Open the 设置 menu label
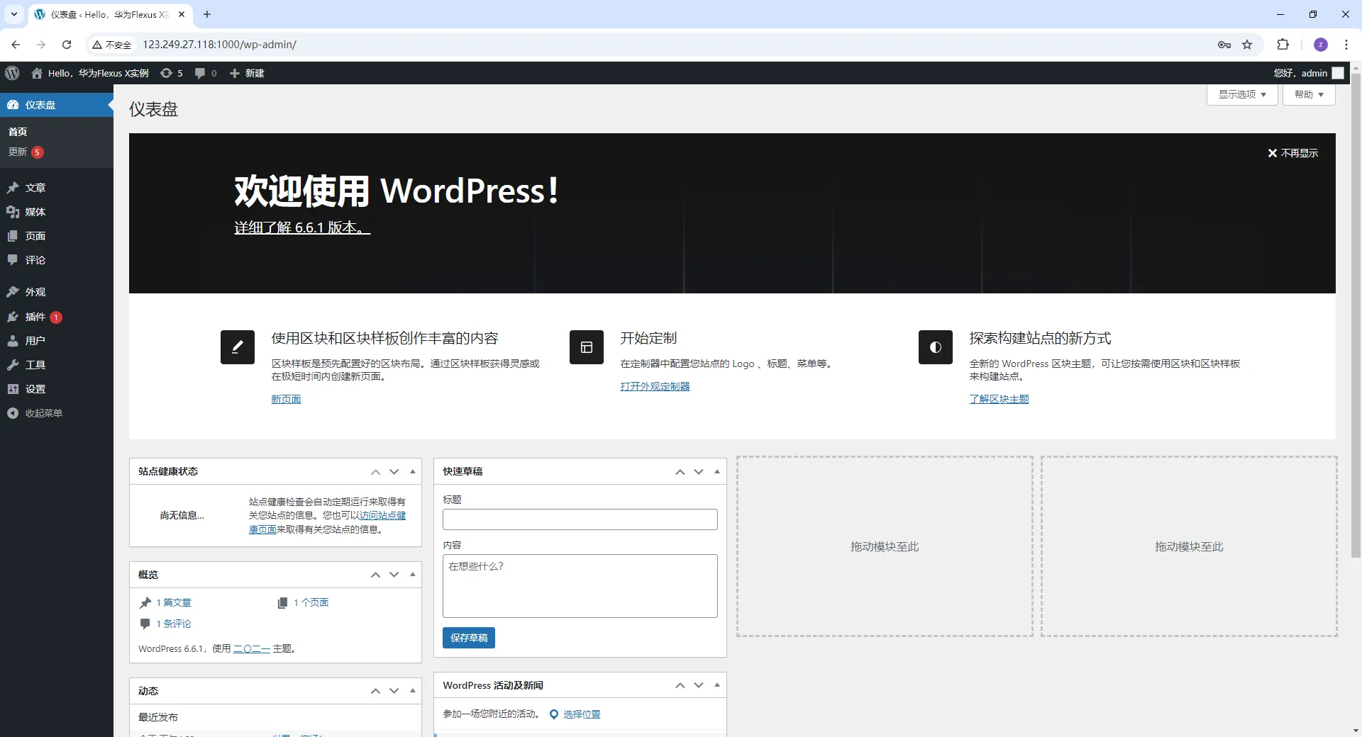 pos(35,389)
